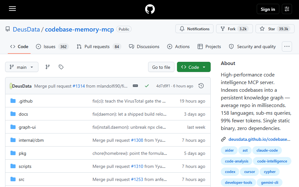Open the main branch dropdown

tap(22, 67)
